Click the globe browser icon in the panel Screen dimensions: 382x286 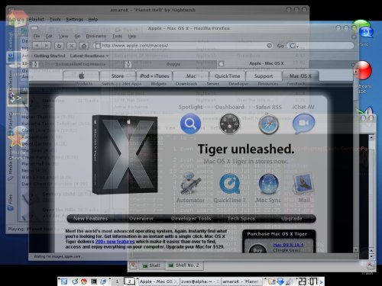(x=103, y=281)
